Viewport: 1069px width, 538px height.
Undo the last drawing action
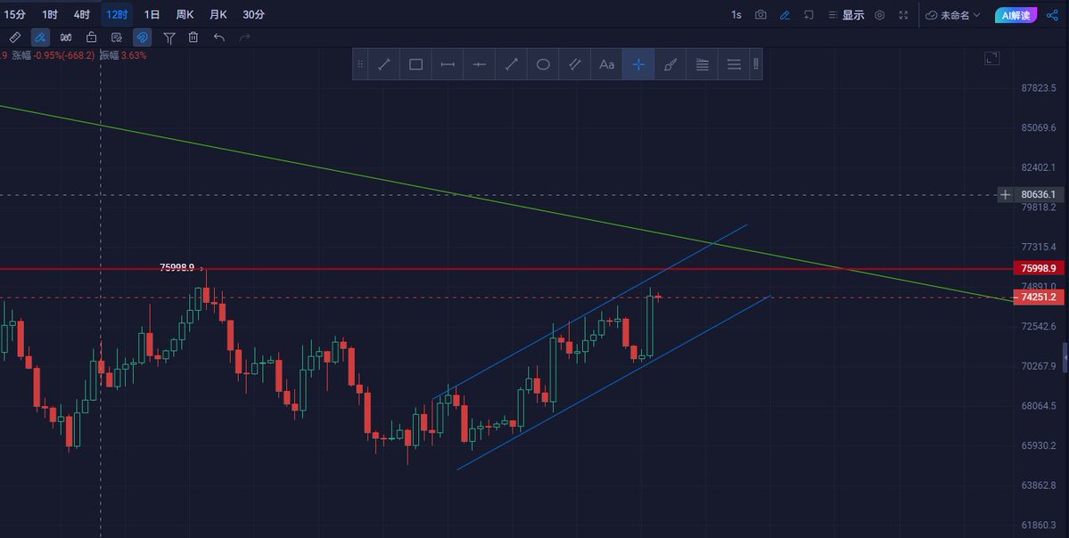coord(218,37)
